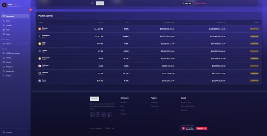Click the Solana price $79.08
Image resolution: width=267 pixels, height=136 pixels.
(x=100, y=51)
